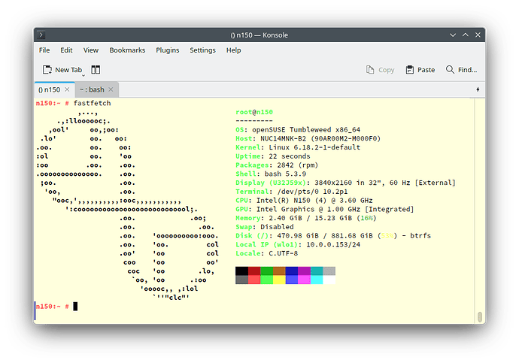The image size is (519, 363).
Task: Click the dark blue color block
Action: pos(292,271)
